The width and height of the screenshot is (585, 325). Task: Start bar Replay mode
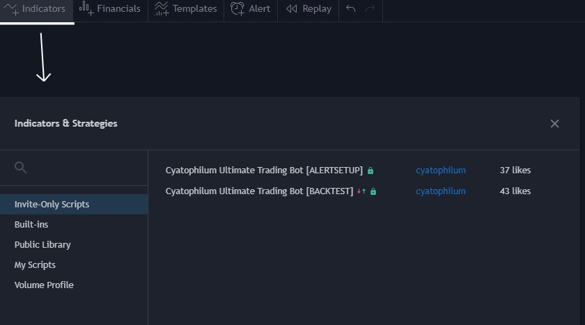(x=308, y=9)
